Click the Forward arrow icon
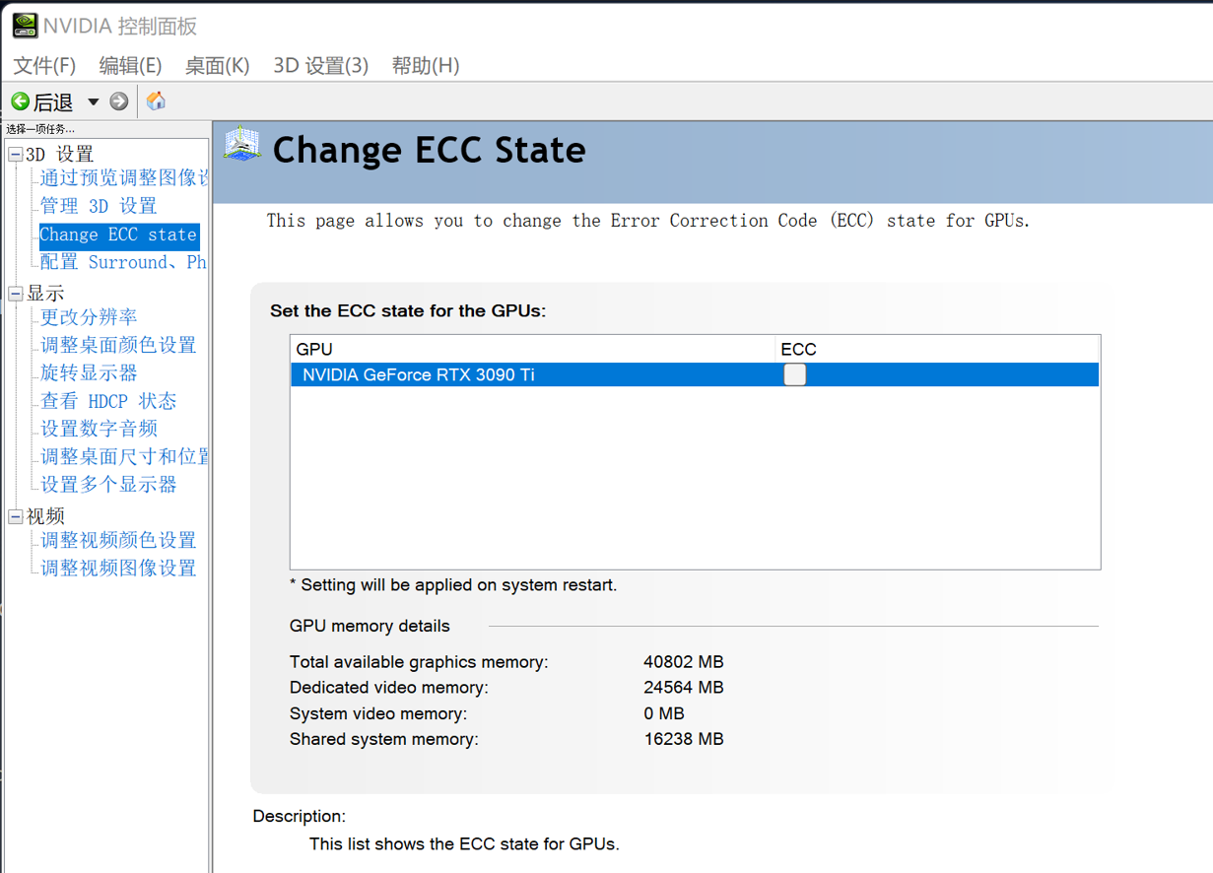1213x873 pixels. point(119,101)
